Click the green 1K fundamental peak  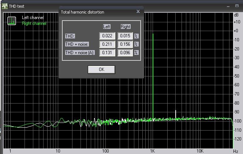tap(153, 73)
